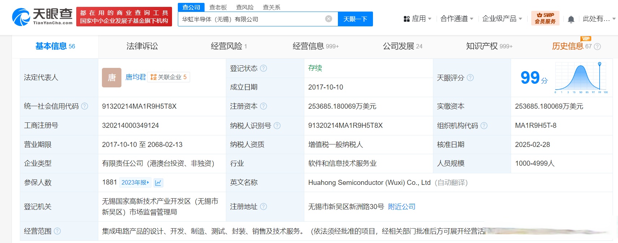
Task: Select the 查公司 search tab
Action: (191, 7)
